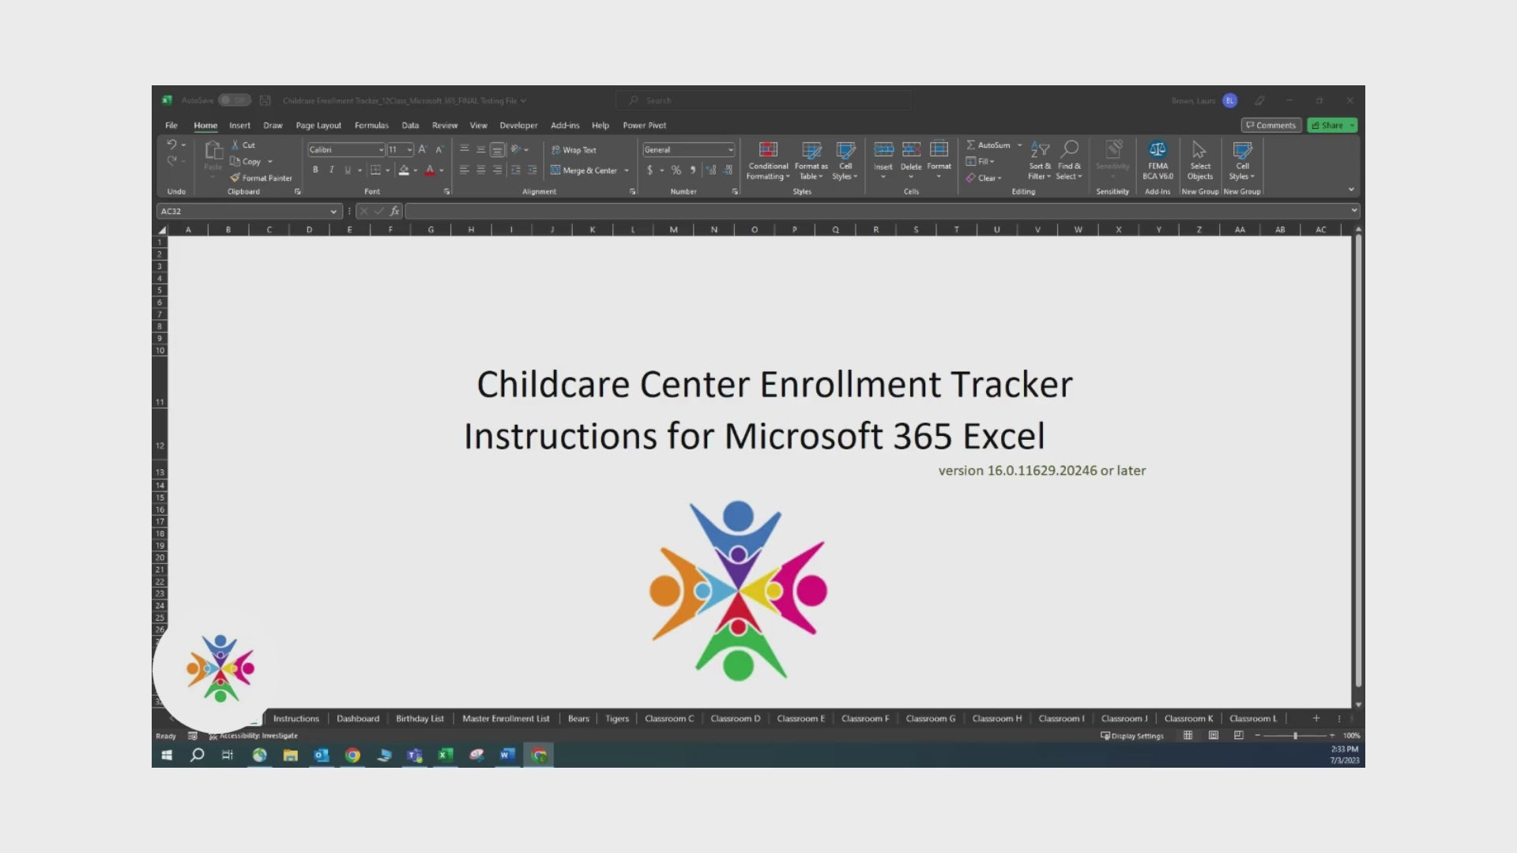Toggle center horizontal alignment

pos(480,170)
